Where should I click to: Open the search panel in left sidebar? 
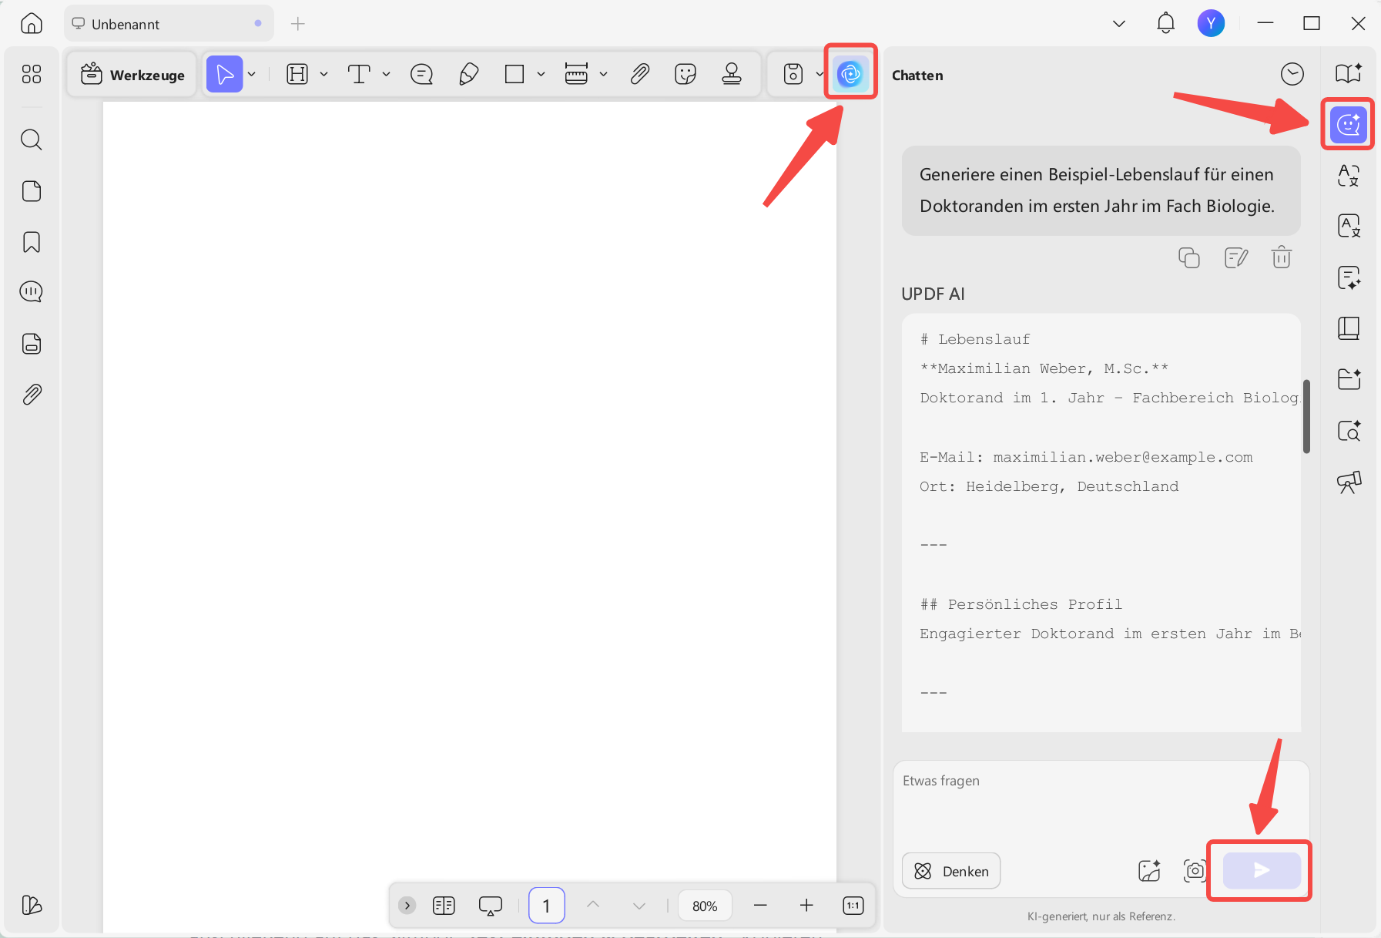point(32,140)
